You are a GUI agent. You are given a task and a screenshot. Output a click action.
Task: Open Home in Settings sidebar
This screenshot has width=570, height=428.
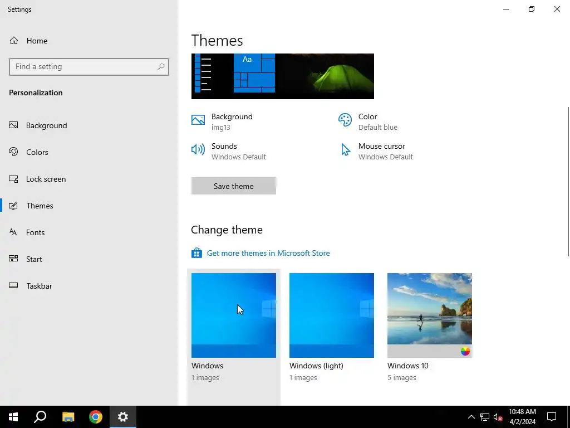[x=89, y=41]
